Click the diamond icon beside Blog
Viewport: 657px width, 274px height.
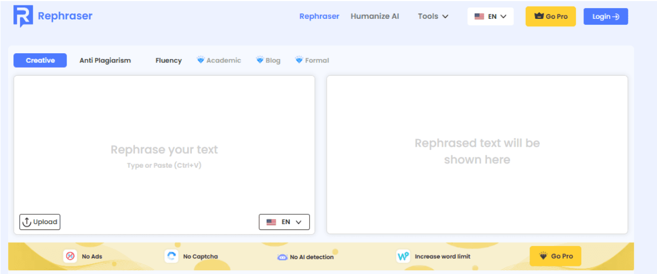[260, 60]
